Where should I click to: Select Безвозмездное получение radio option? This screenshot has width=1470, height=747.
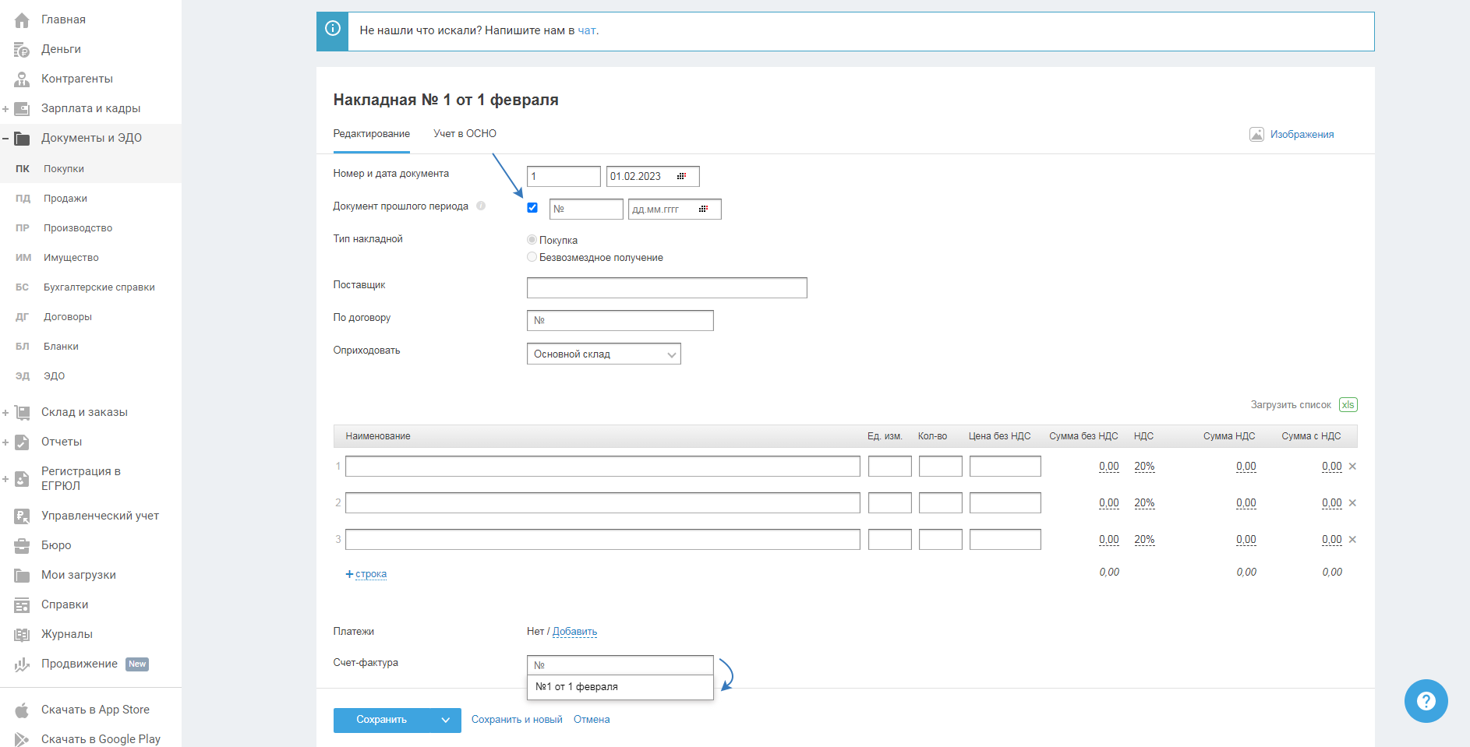click(532, 257)
